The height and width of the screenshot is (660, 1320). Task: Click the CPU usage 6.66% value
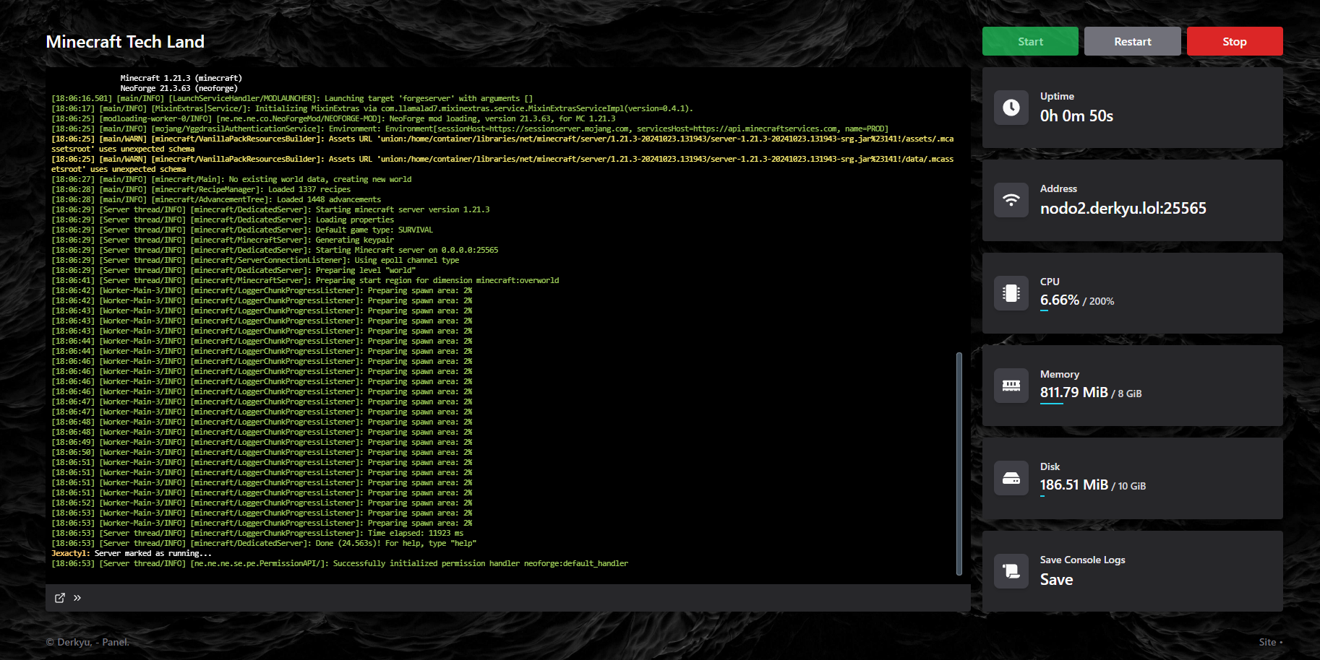pyautogui.click(x=1060, y=300)
